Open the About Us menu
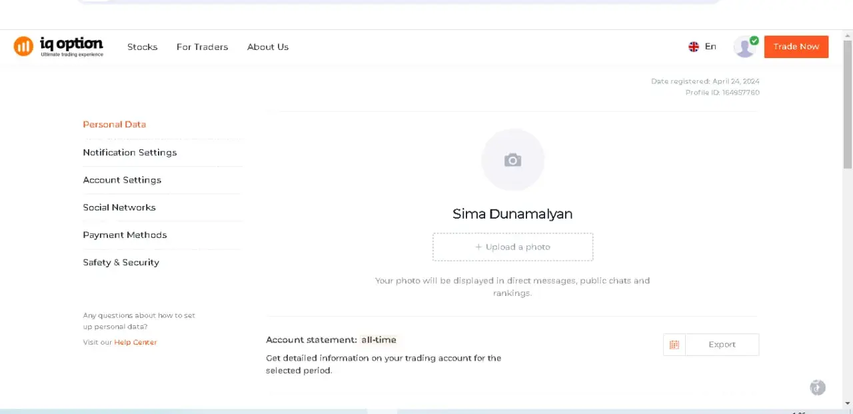 (x=268, y=47)
